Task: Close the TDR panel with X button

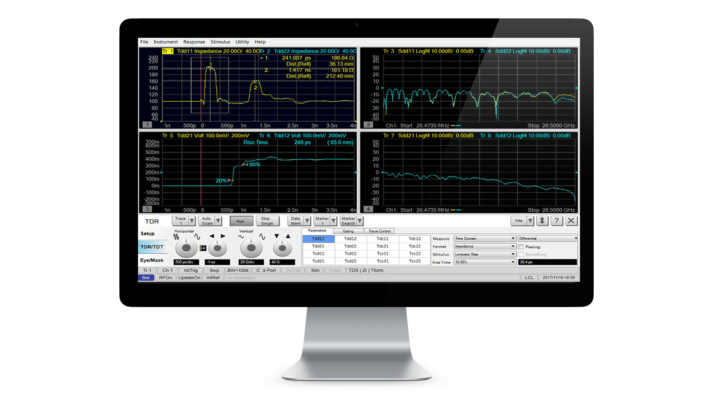Action: coord(571,221)
